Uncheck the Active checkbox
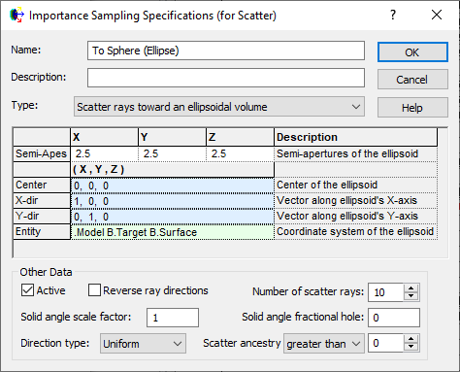Viewport: 460px width, 372px height. 27,290
